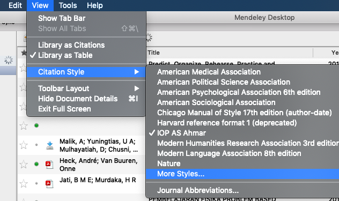Open the Help menu
Screen dimensions: 339x201
coord(95,5)
